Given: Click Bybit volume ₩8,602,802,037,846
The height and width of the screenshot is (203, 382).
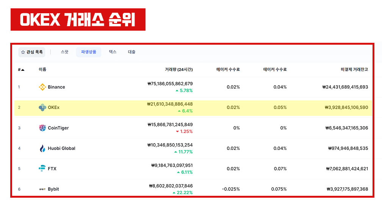Looking at the screenshot, I should tap(171, 186).
